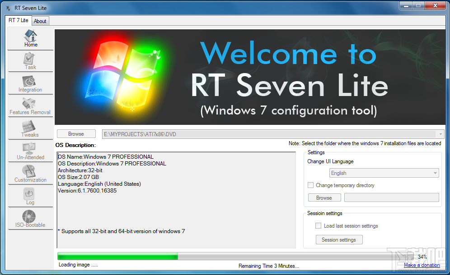Toggle the Change temporary directory option off
The width and height of the screenshot is (450, 275).
tap(310, 185)
